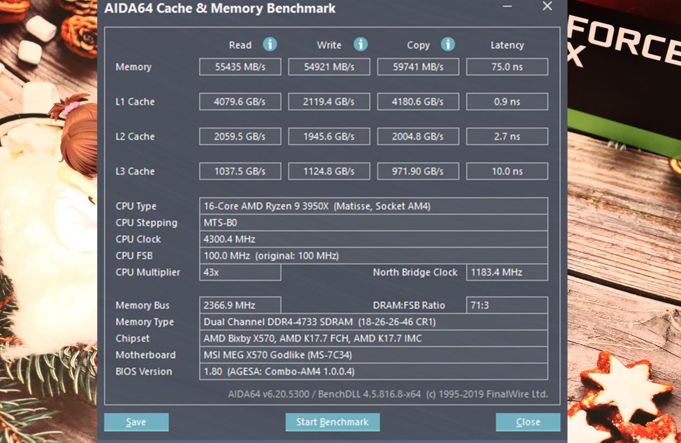This screenshot has width=681, height=443.
Task: Select the Memory Copy 59741 MB/s value
Action: 418,67
